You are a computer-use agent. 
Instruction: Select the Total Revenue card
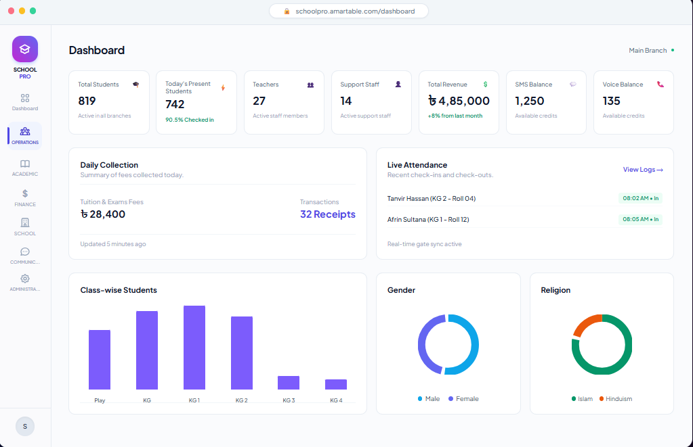[x=459, y=102]
